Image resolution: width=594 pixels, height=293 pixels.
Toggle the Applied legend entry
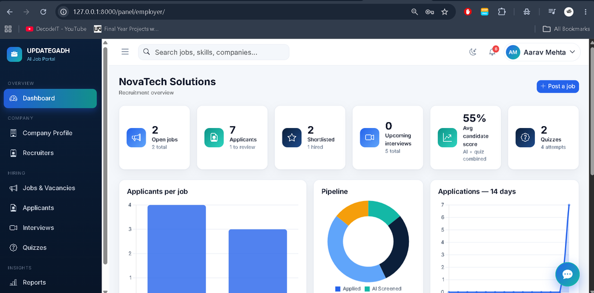[x=348, y=289]
